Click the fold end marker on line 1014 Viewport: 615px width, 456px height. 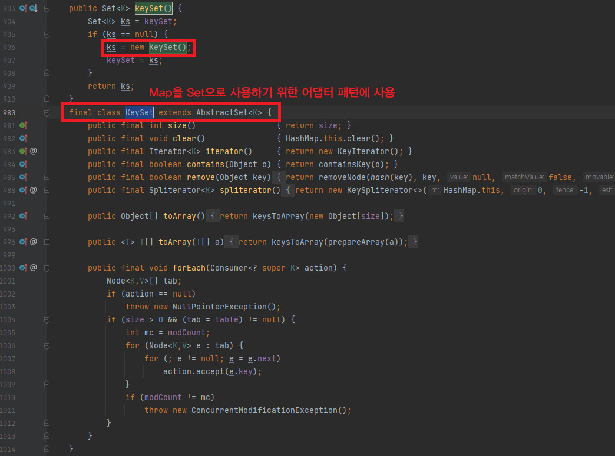tap(47, 449)
